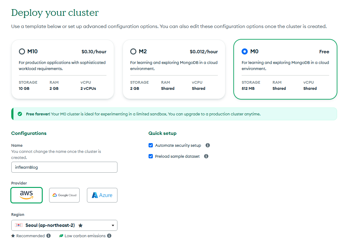Choose AWS as the cloud provider
363x243 pixels.
(x=27, y=195)
